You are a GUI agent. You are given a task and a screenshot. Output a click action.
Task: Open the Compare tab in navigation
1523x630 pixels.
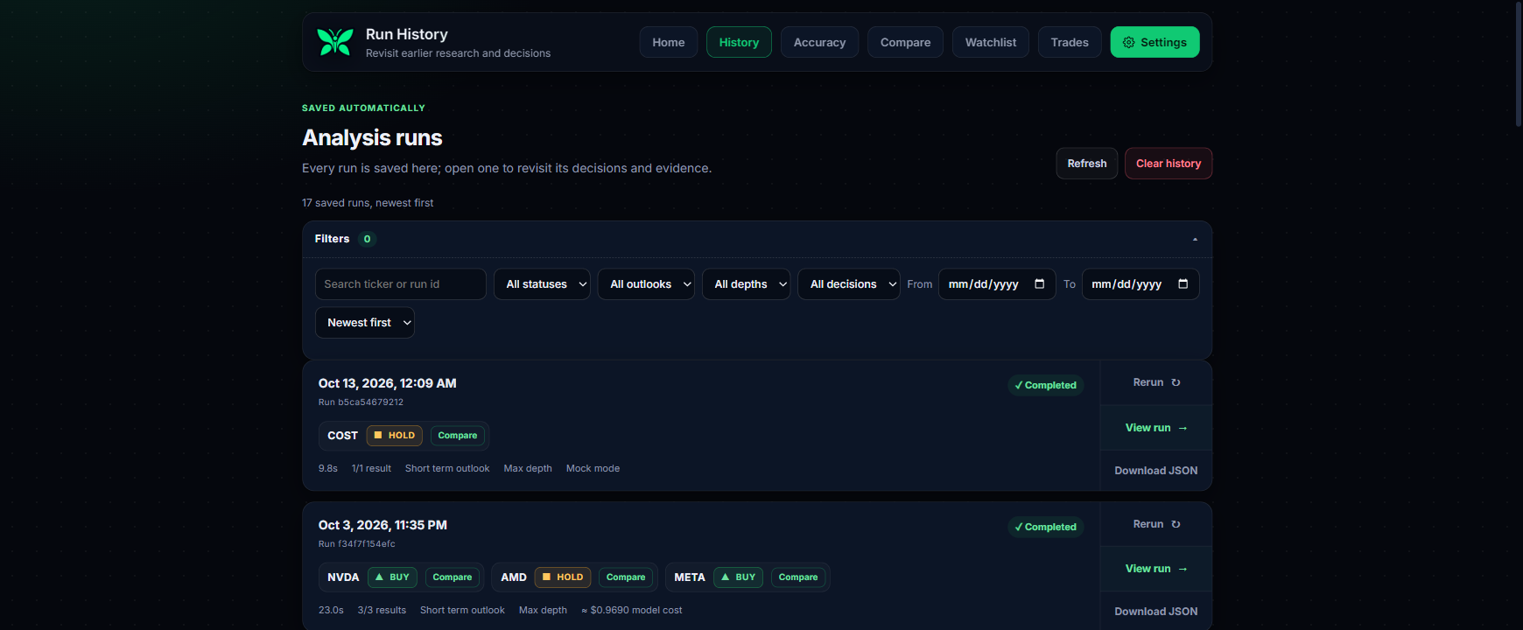tap(905, 42)
